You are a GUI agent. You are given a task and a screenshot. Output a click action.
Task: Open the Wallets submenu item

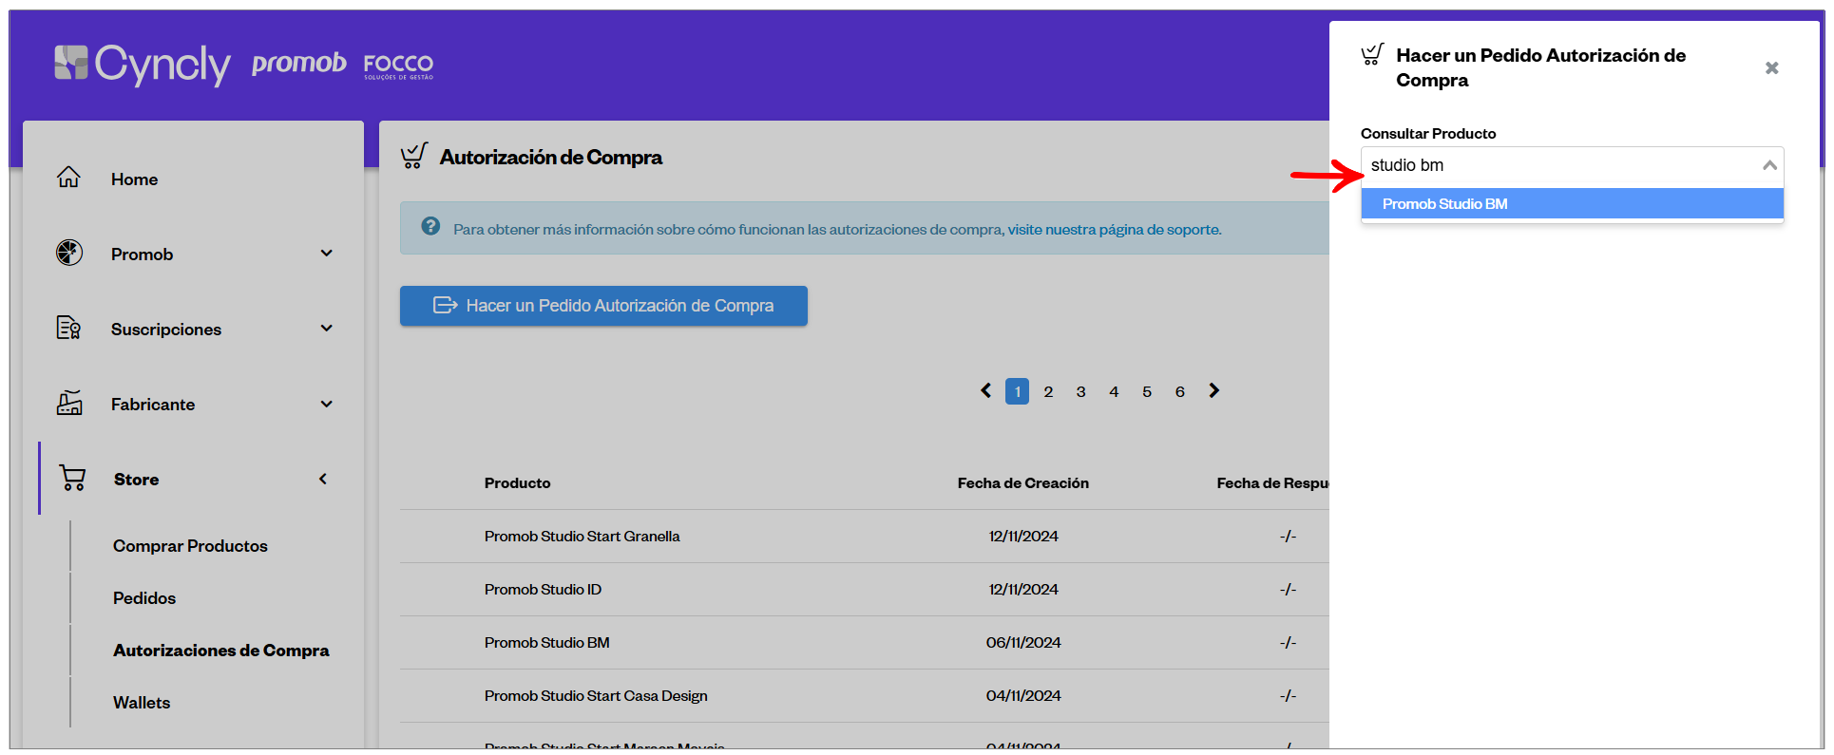pyautogui.click(x=142, y=703)
